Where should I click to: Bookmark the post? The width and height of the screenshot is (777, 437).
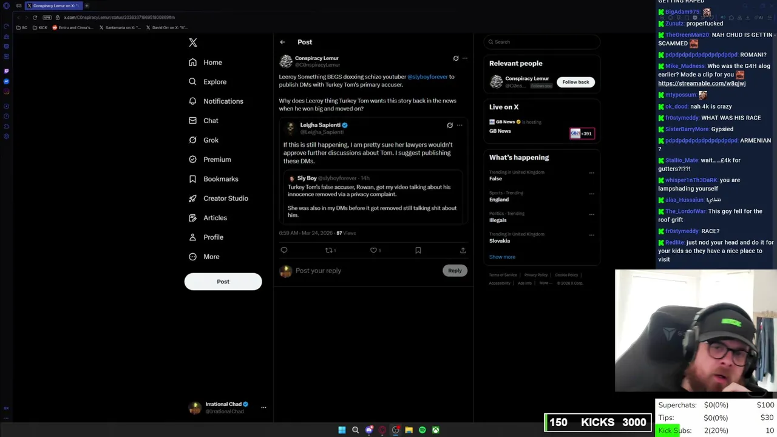[418, 250]
